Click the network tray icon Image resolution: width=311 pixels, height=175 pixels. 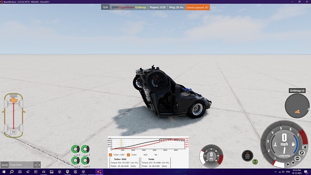coord(279,172)
